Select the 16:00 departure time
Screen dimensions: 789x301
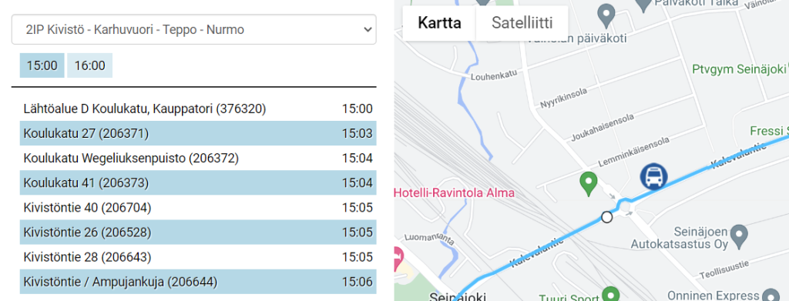click(x=89, y=65)
